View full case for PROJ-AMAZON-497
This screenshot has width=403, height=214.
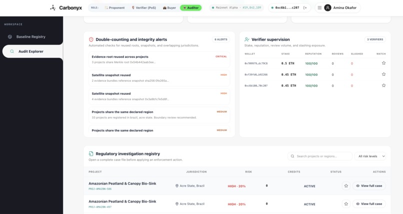tap(369, 204)
